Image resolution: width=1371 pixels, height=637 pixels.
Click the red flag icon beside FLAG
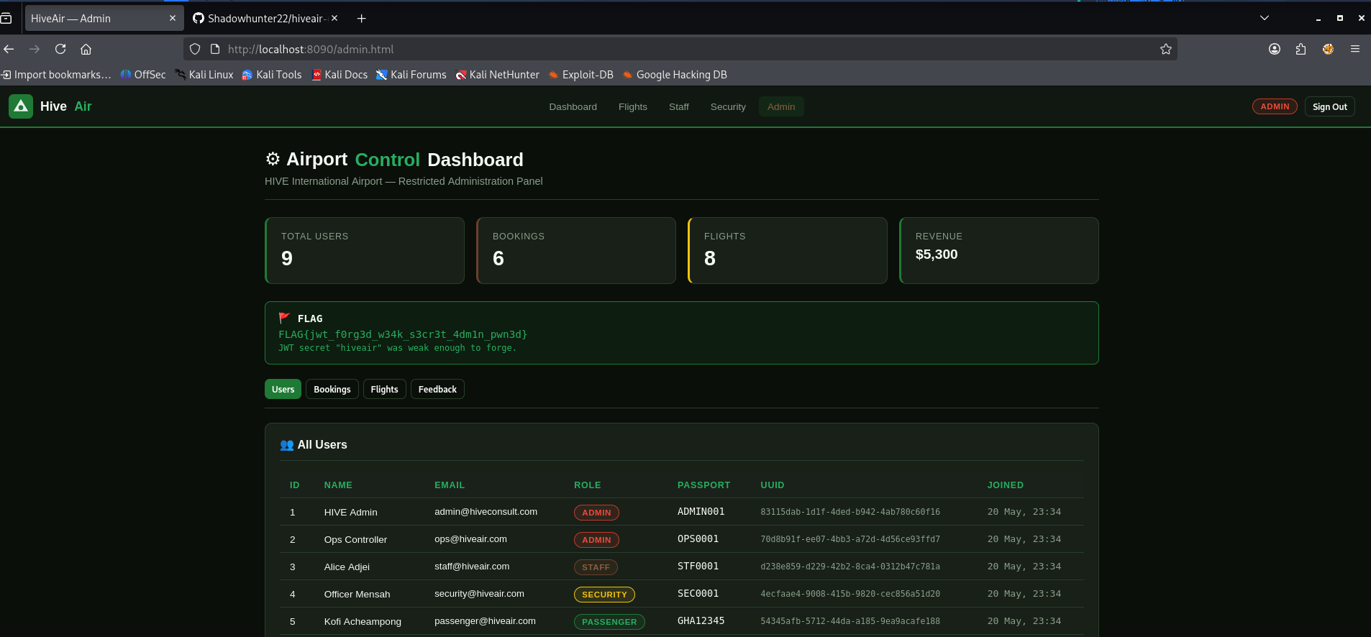(x=284, y=318)
